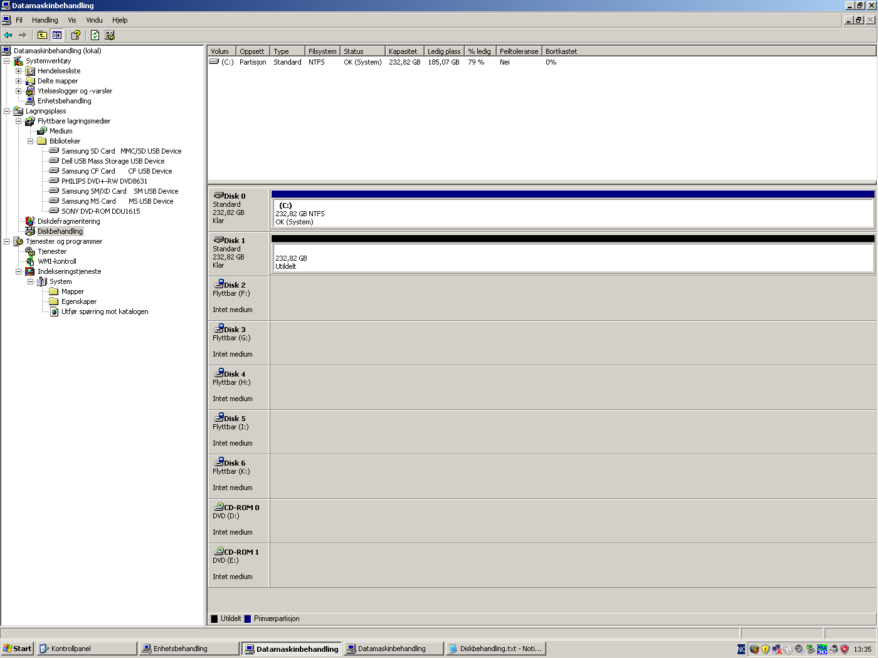Click the disk settings toolbar icon with star
This screenshot has height=658, width=878.
(x=110, y=35)
